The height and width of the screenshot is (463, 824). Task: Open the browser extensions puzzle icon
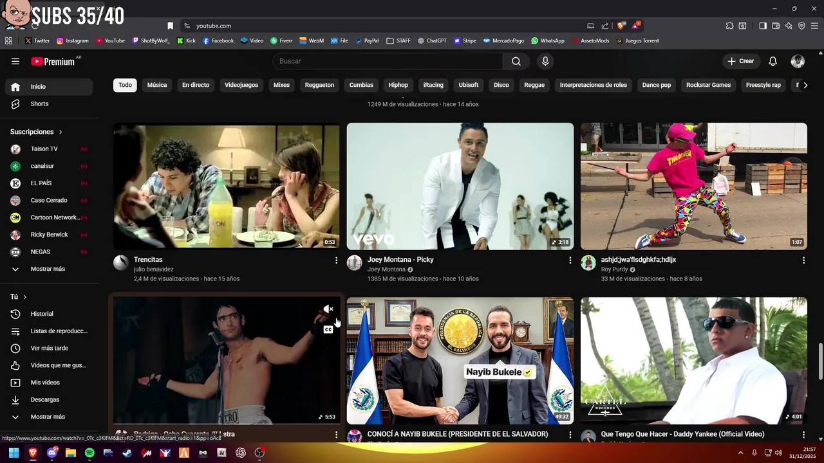729,26
